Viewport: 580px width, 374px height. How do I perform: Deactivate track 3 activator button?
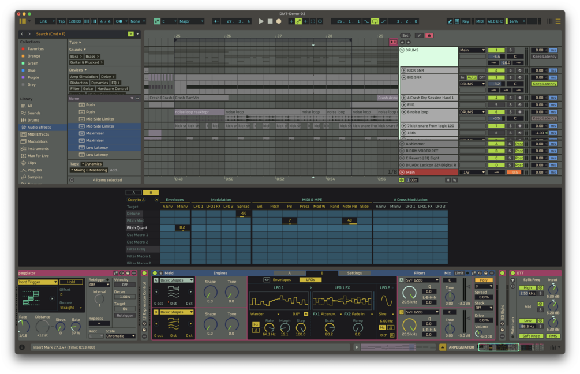click(x=496, y=77)
